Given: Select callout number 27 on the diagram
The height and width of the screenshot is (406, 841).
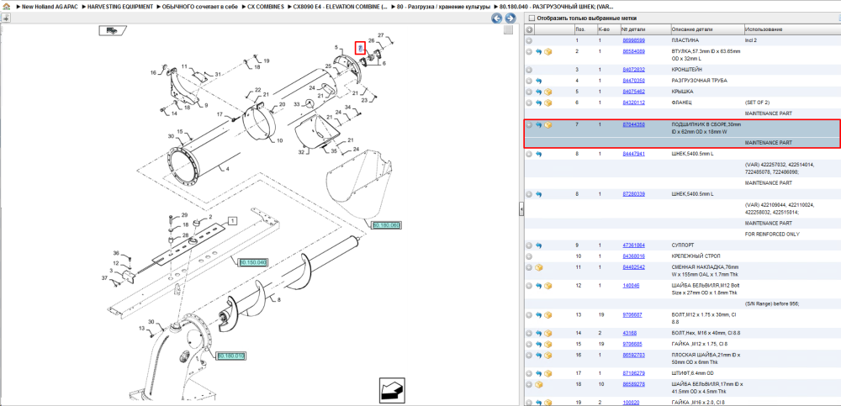Looking at the screenshot, I should tap(381, 35).
